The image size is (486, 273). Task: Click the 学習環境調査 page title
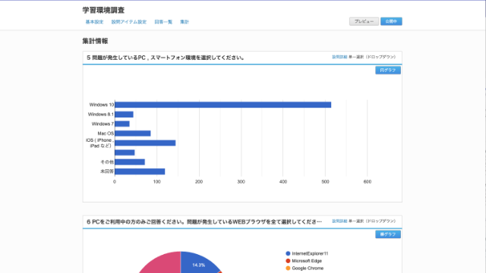(x=103, y=10)
